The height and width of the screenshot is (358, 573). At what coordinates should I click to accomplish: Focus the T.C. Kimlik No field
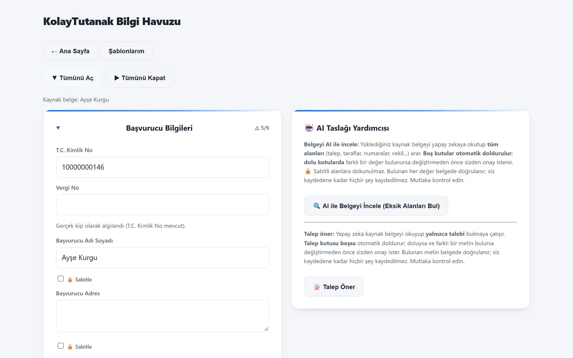point(162,167)
